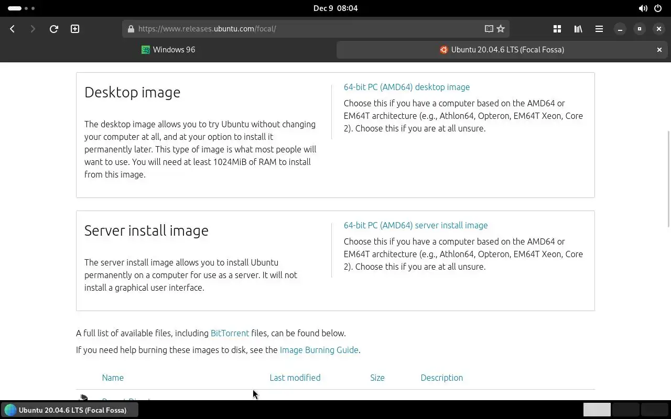Sort file list by Last modified
The image size is (671, 419).
click(295, 378)
